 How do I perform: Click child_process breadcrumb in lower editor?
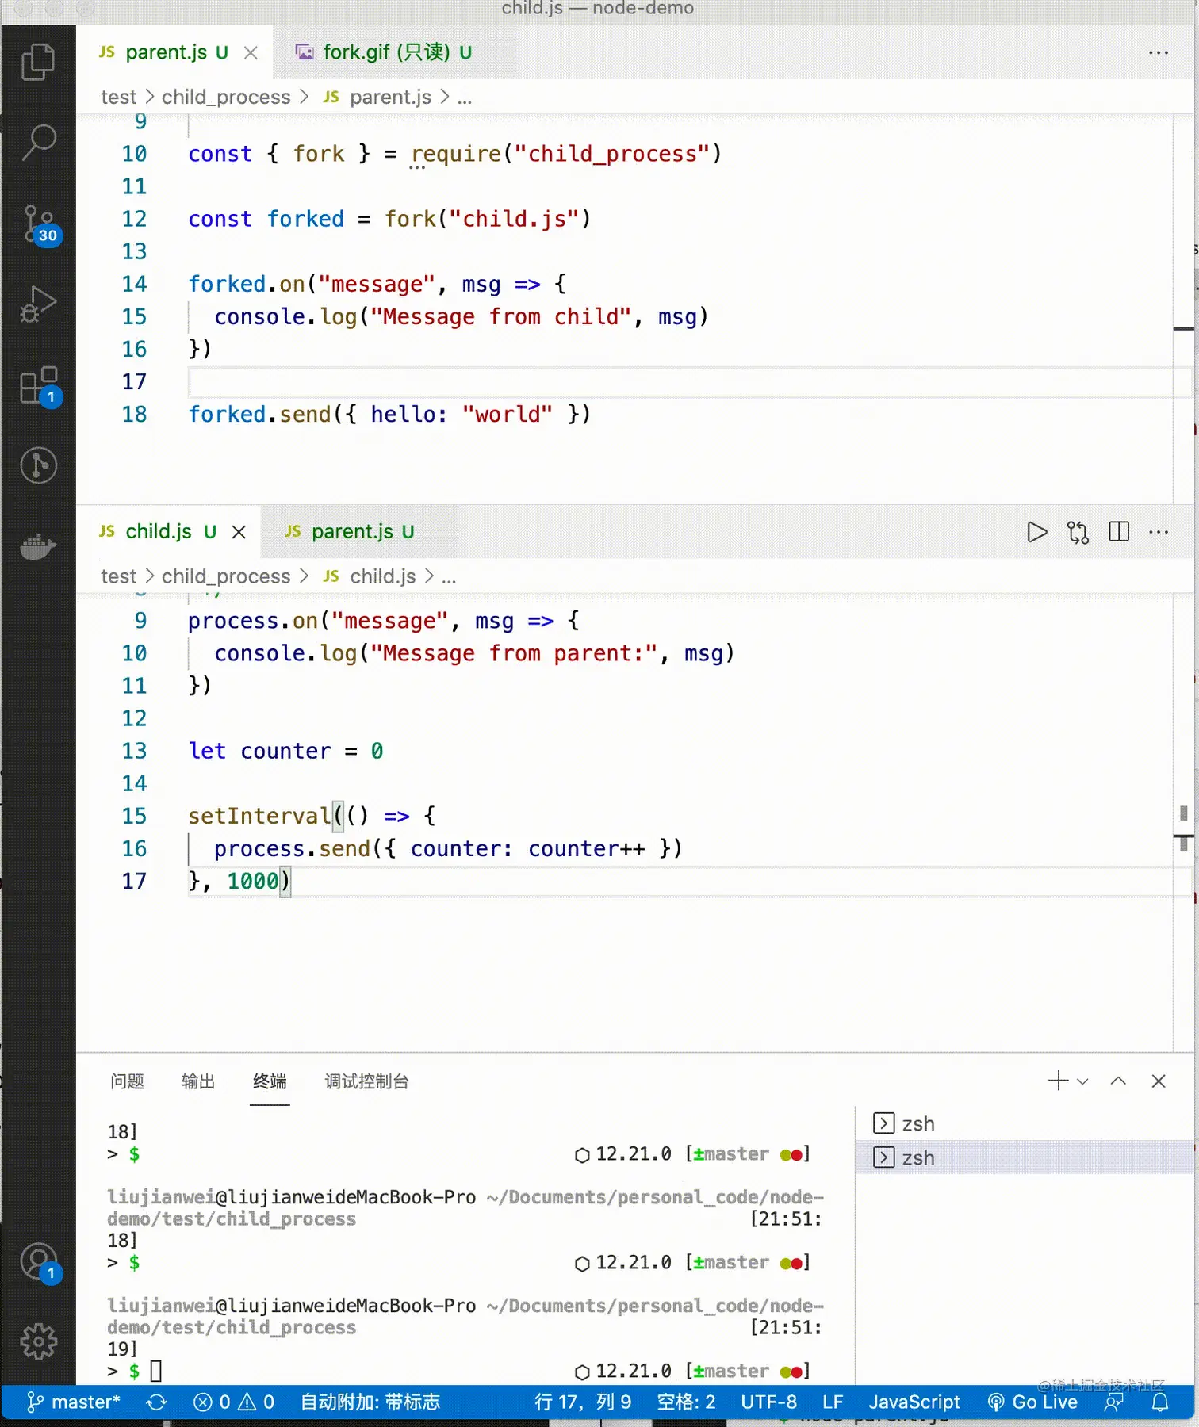pos(226,576)
